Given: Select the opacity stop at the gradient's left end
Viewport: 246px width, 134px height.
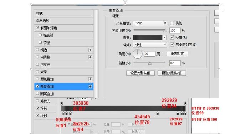Looking at the screenshot, I should click(x=62, y=103).
